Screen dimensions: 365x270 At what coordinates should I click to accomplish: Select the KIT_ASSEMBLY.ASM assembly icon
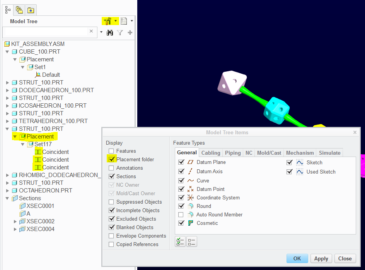click(x=7, y=44)
